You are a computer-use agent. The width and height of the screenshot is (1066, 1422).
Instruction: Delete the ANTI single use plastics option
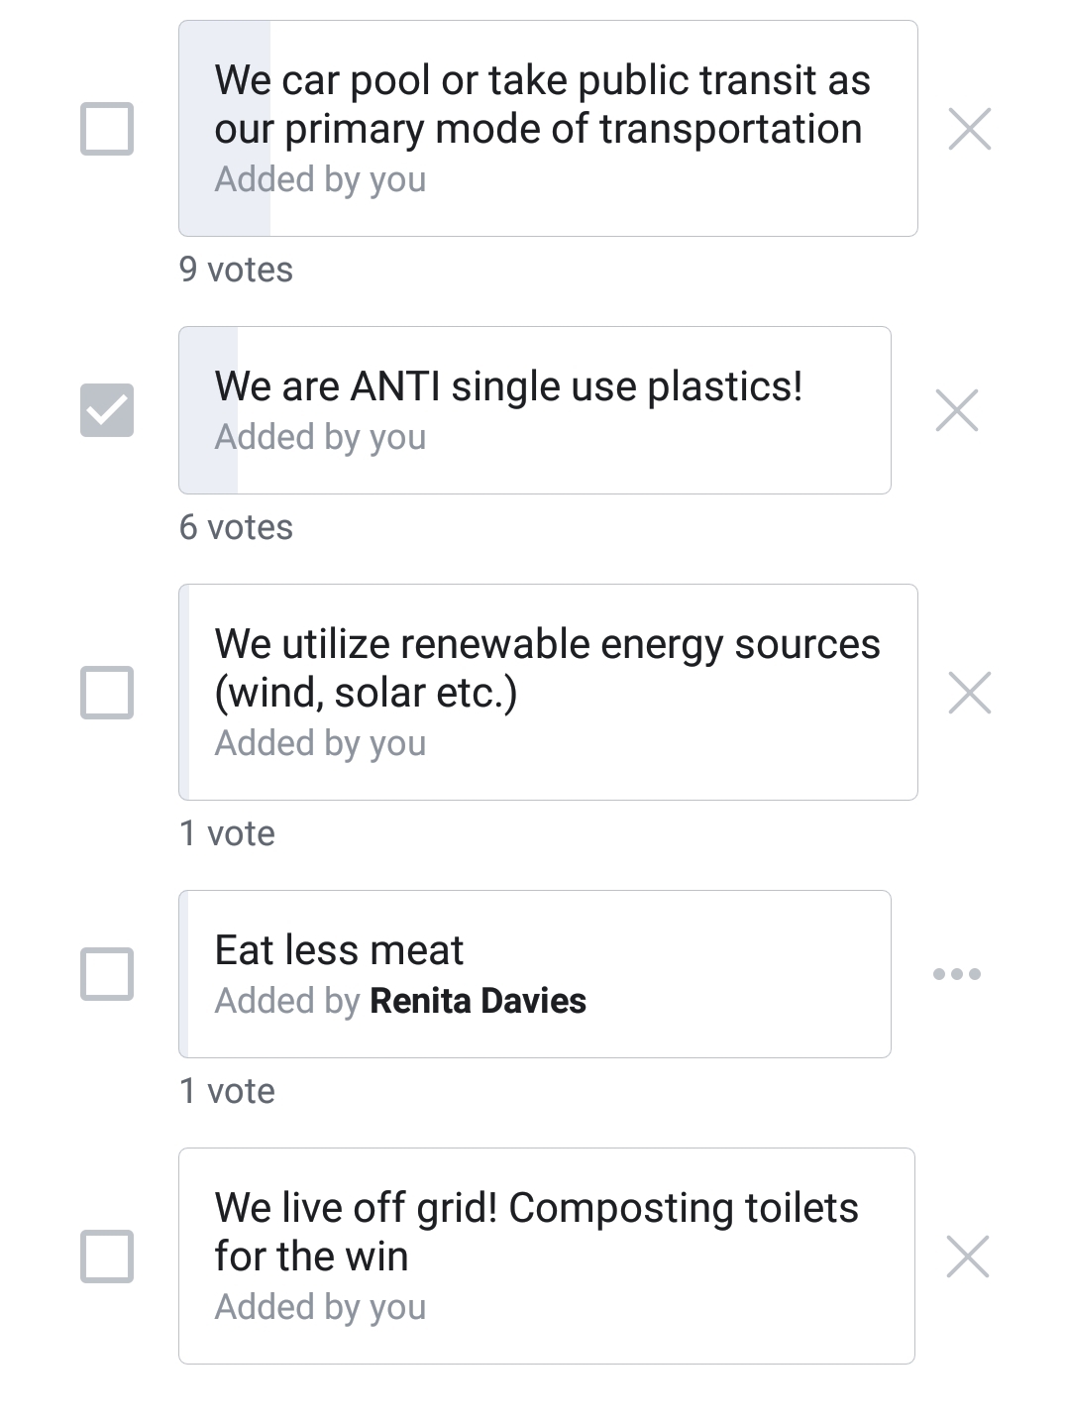click(956, 410)
